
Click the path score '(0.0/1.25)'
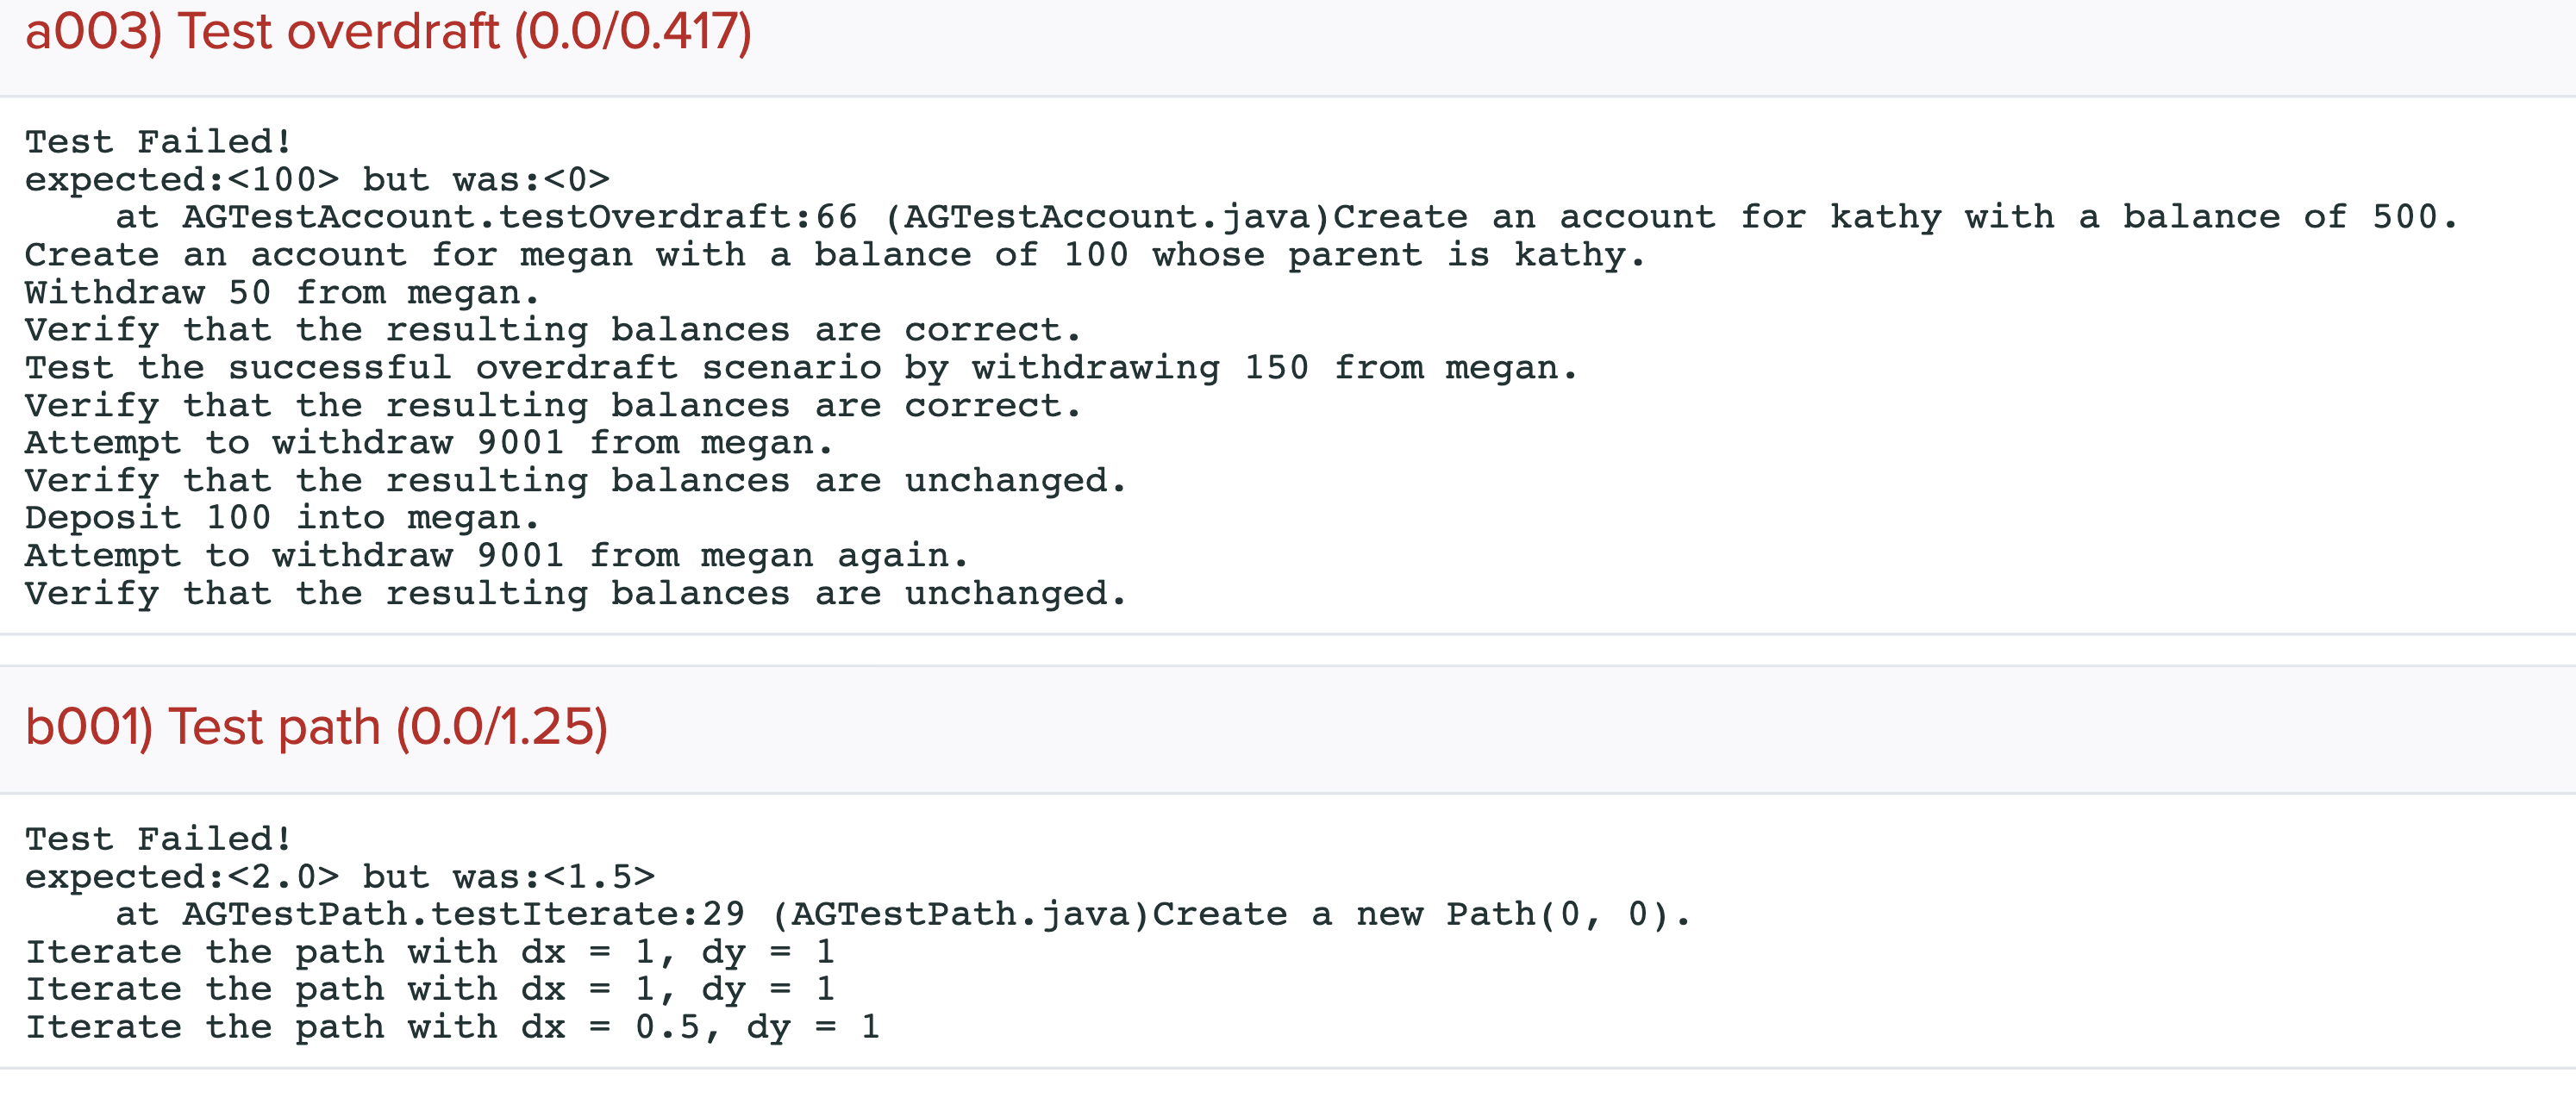point(502,727)
